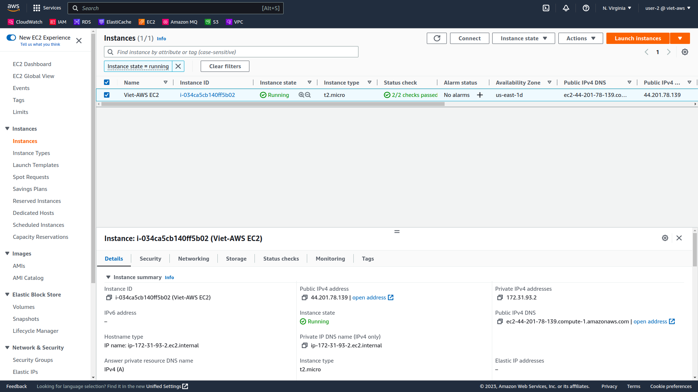Copy the Public IPv4 DNS name
698x392 pixels.
500,321
